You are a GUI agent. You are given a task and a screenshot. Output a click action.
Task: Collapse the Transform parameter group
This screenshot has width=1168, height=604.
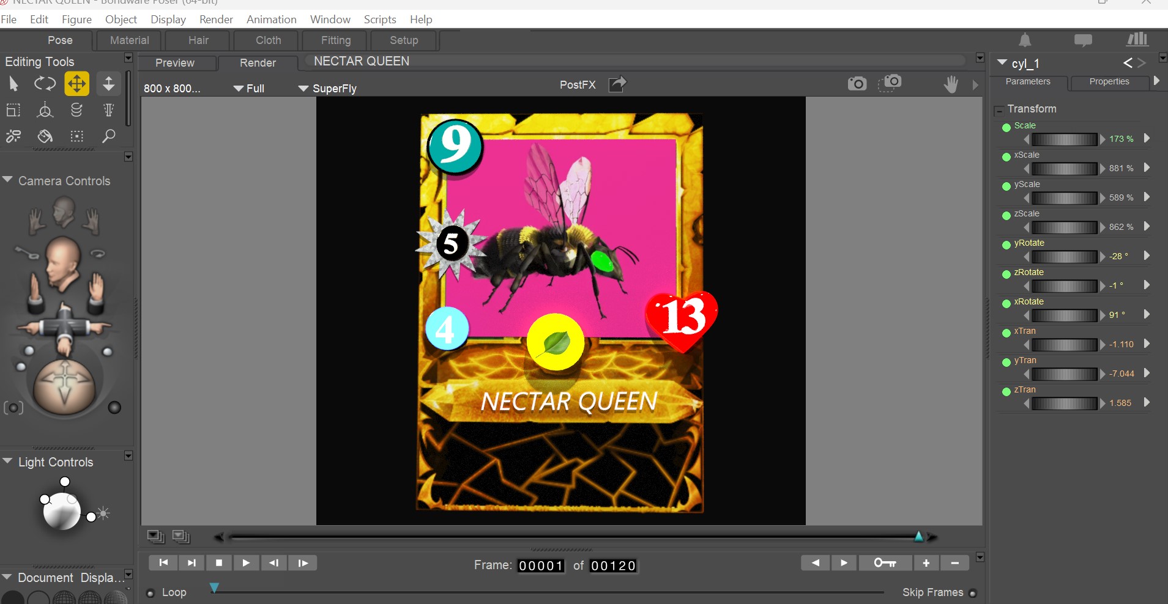coord(999,111)
